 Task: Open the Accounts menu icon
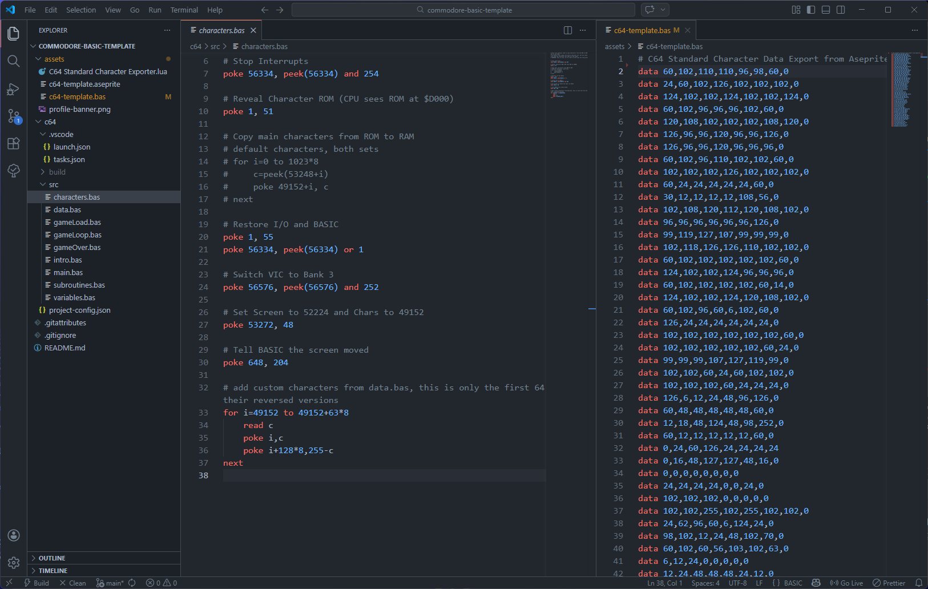(x=14, y=535)
